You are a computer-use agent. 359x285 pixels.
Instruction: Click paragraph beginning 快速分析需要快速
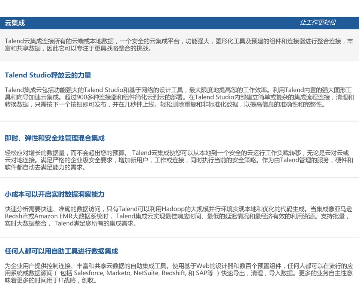[179, 216]
